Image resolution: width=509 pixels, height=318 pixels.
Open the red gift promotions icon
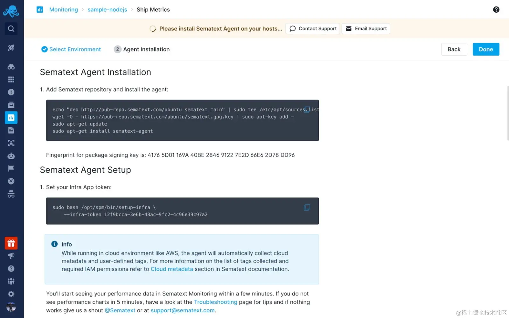click(11, 243)
